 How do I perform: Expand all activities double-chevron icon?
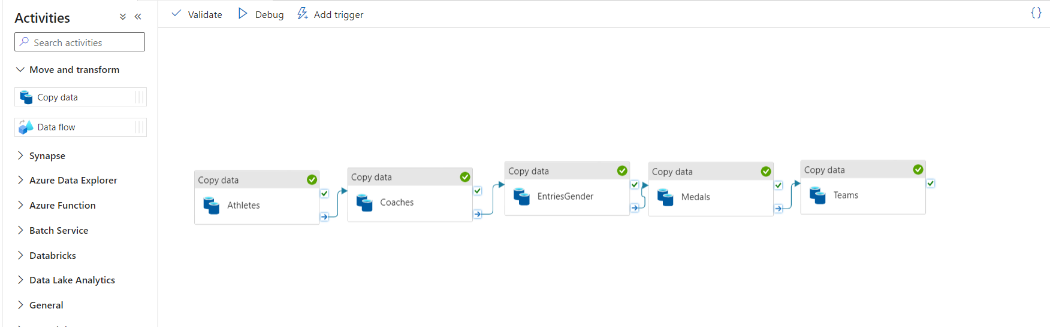(123, 17)
